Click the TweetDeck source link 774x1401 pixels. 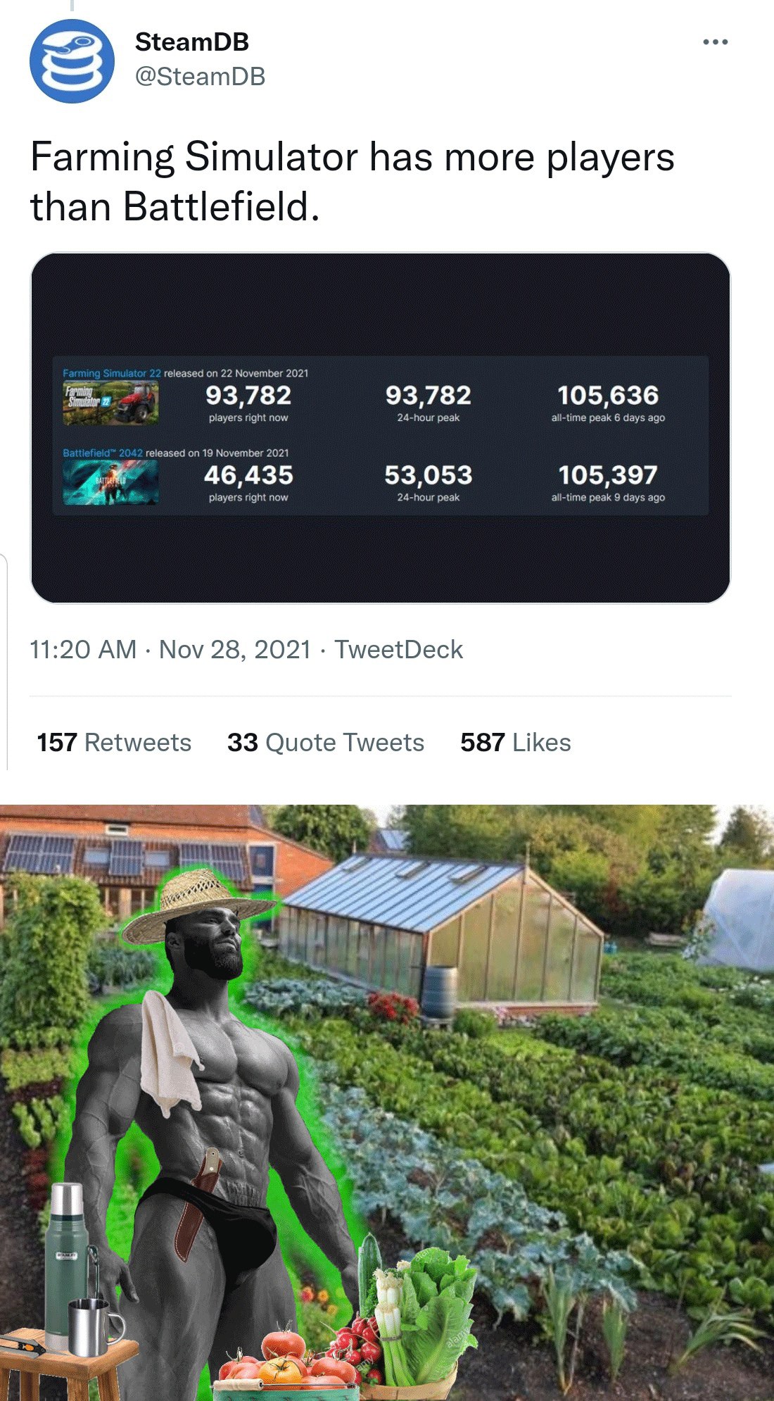coord(398,649)
